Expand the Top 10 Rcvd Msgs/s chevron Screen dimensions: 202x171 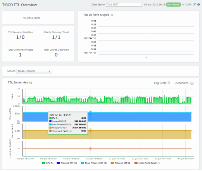coord(112,15)
